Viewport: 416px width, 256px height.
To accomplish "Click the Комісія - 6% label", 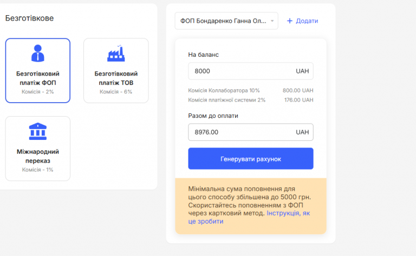I will (x=116, y=92).
